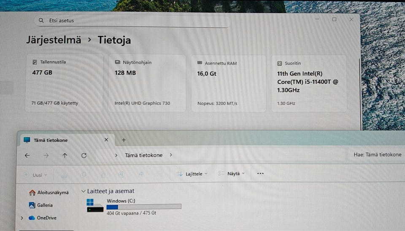Open the Järjestelmä breadcrumb link
405x231 pixels.
tap(54, 40)
